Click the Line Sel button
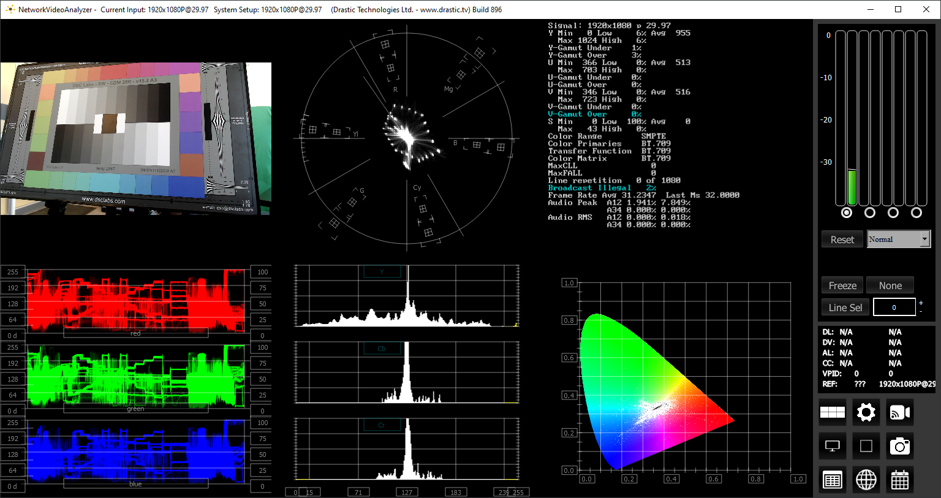This screenshot has width=941, height=498. point(845,307)
